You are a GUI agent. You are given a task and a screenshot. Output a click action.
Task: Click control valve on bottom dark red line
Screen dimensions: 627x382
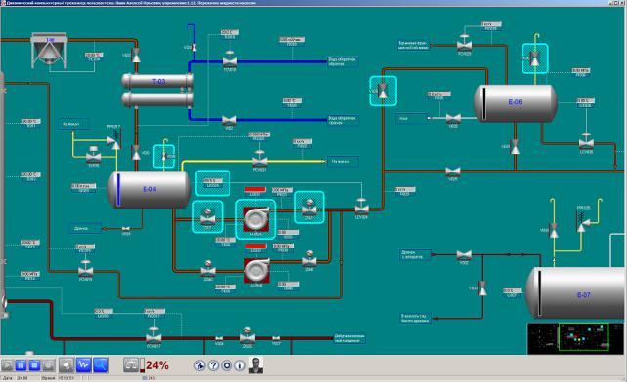click(x=154, y=335)
